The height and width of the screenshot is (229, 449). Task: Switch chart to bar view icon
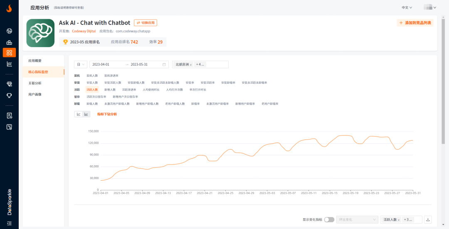pos(86,114)
